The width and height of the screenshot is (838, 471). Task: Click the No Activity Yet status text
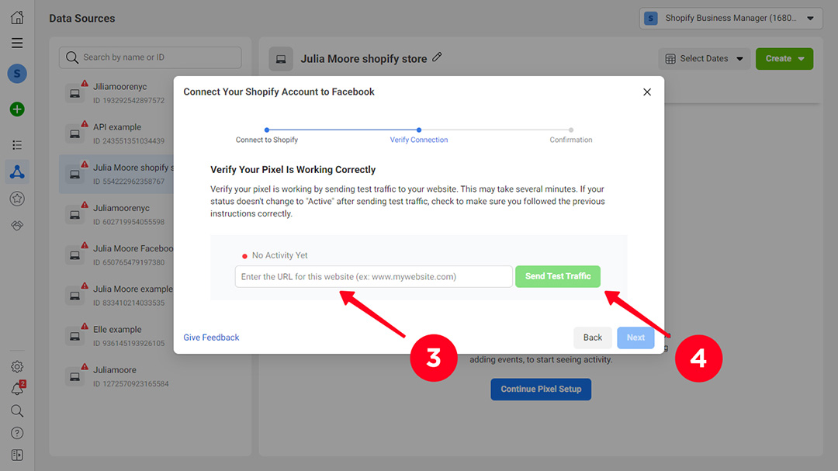click(x=279, y=255)
